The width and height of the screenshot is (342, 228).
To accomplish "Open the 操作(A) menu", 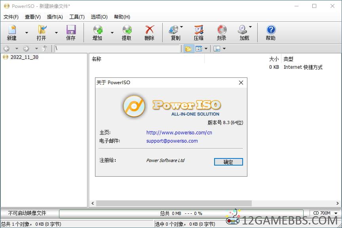I will (x=55, y=17).
